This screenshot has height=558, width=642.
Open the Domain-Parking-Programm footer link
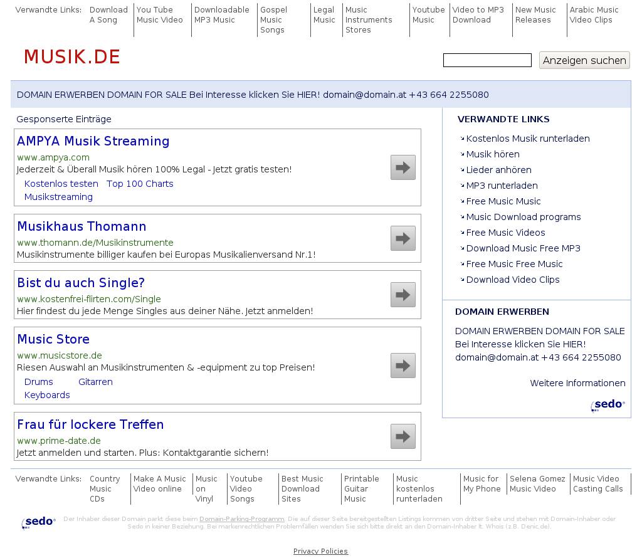[242, 519]
